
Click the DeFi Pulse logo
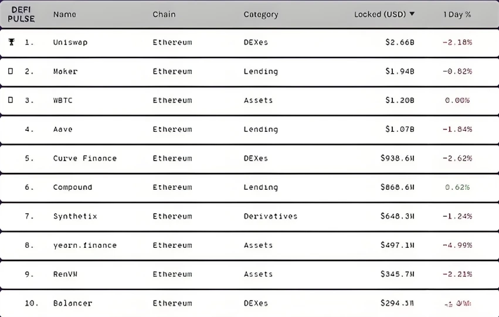coord(21,14)
